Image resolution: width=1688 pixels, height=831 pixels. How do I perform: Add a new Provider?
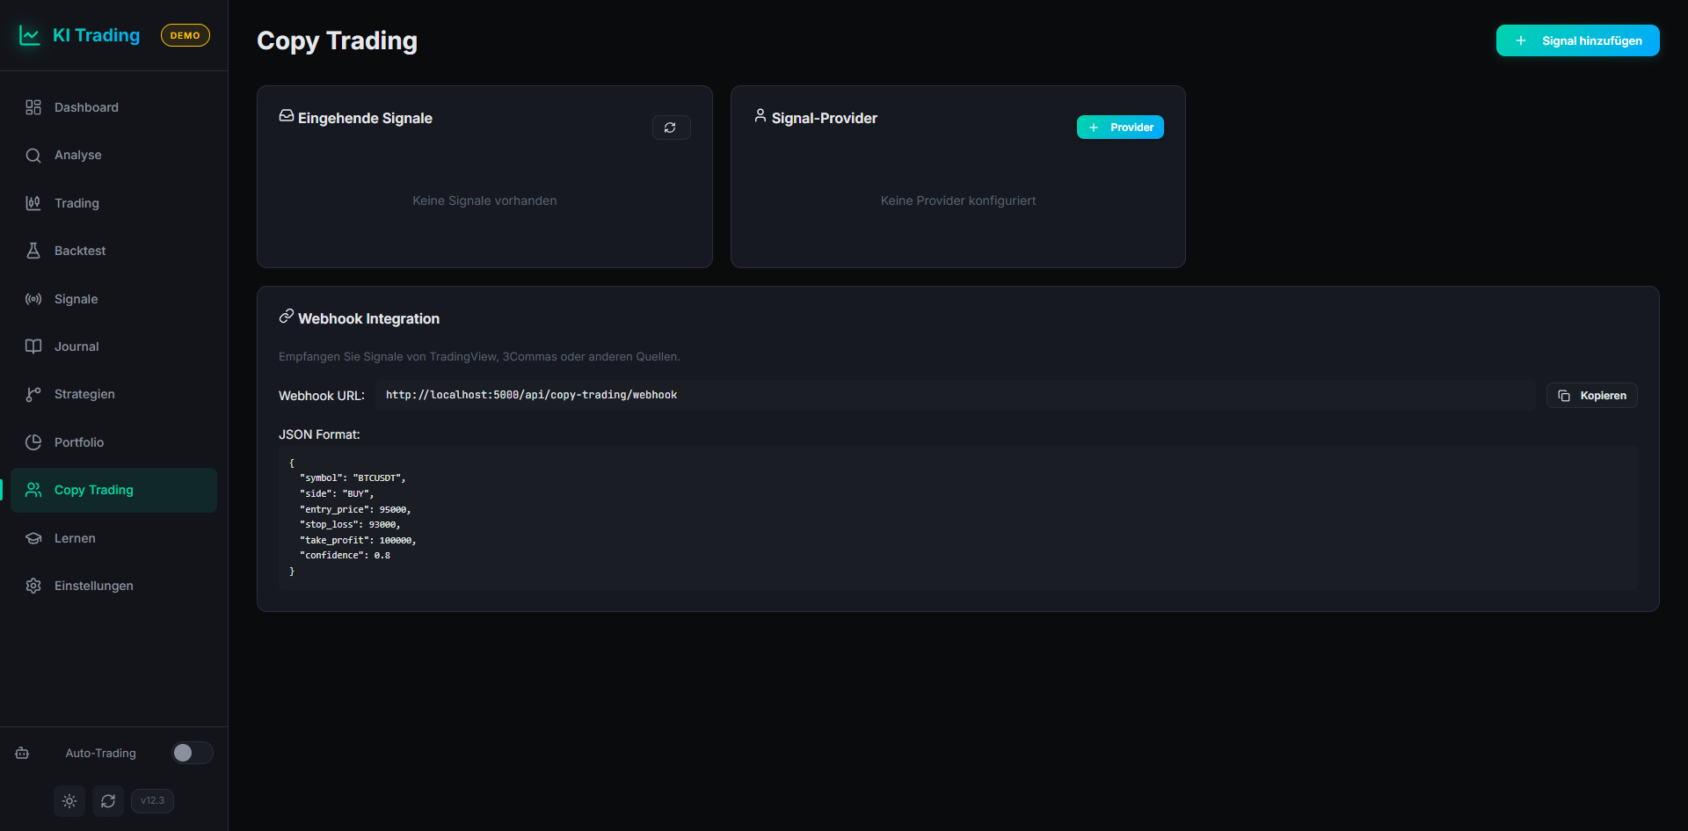pyautogui.click(x=1120, y=128)
